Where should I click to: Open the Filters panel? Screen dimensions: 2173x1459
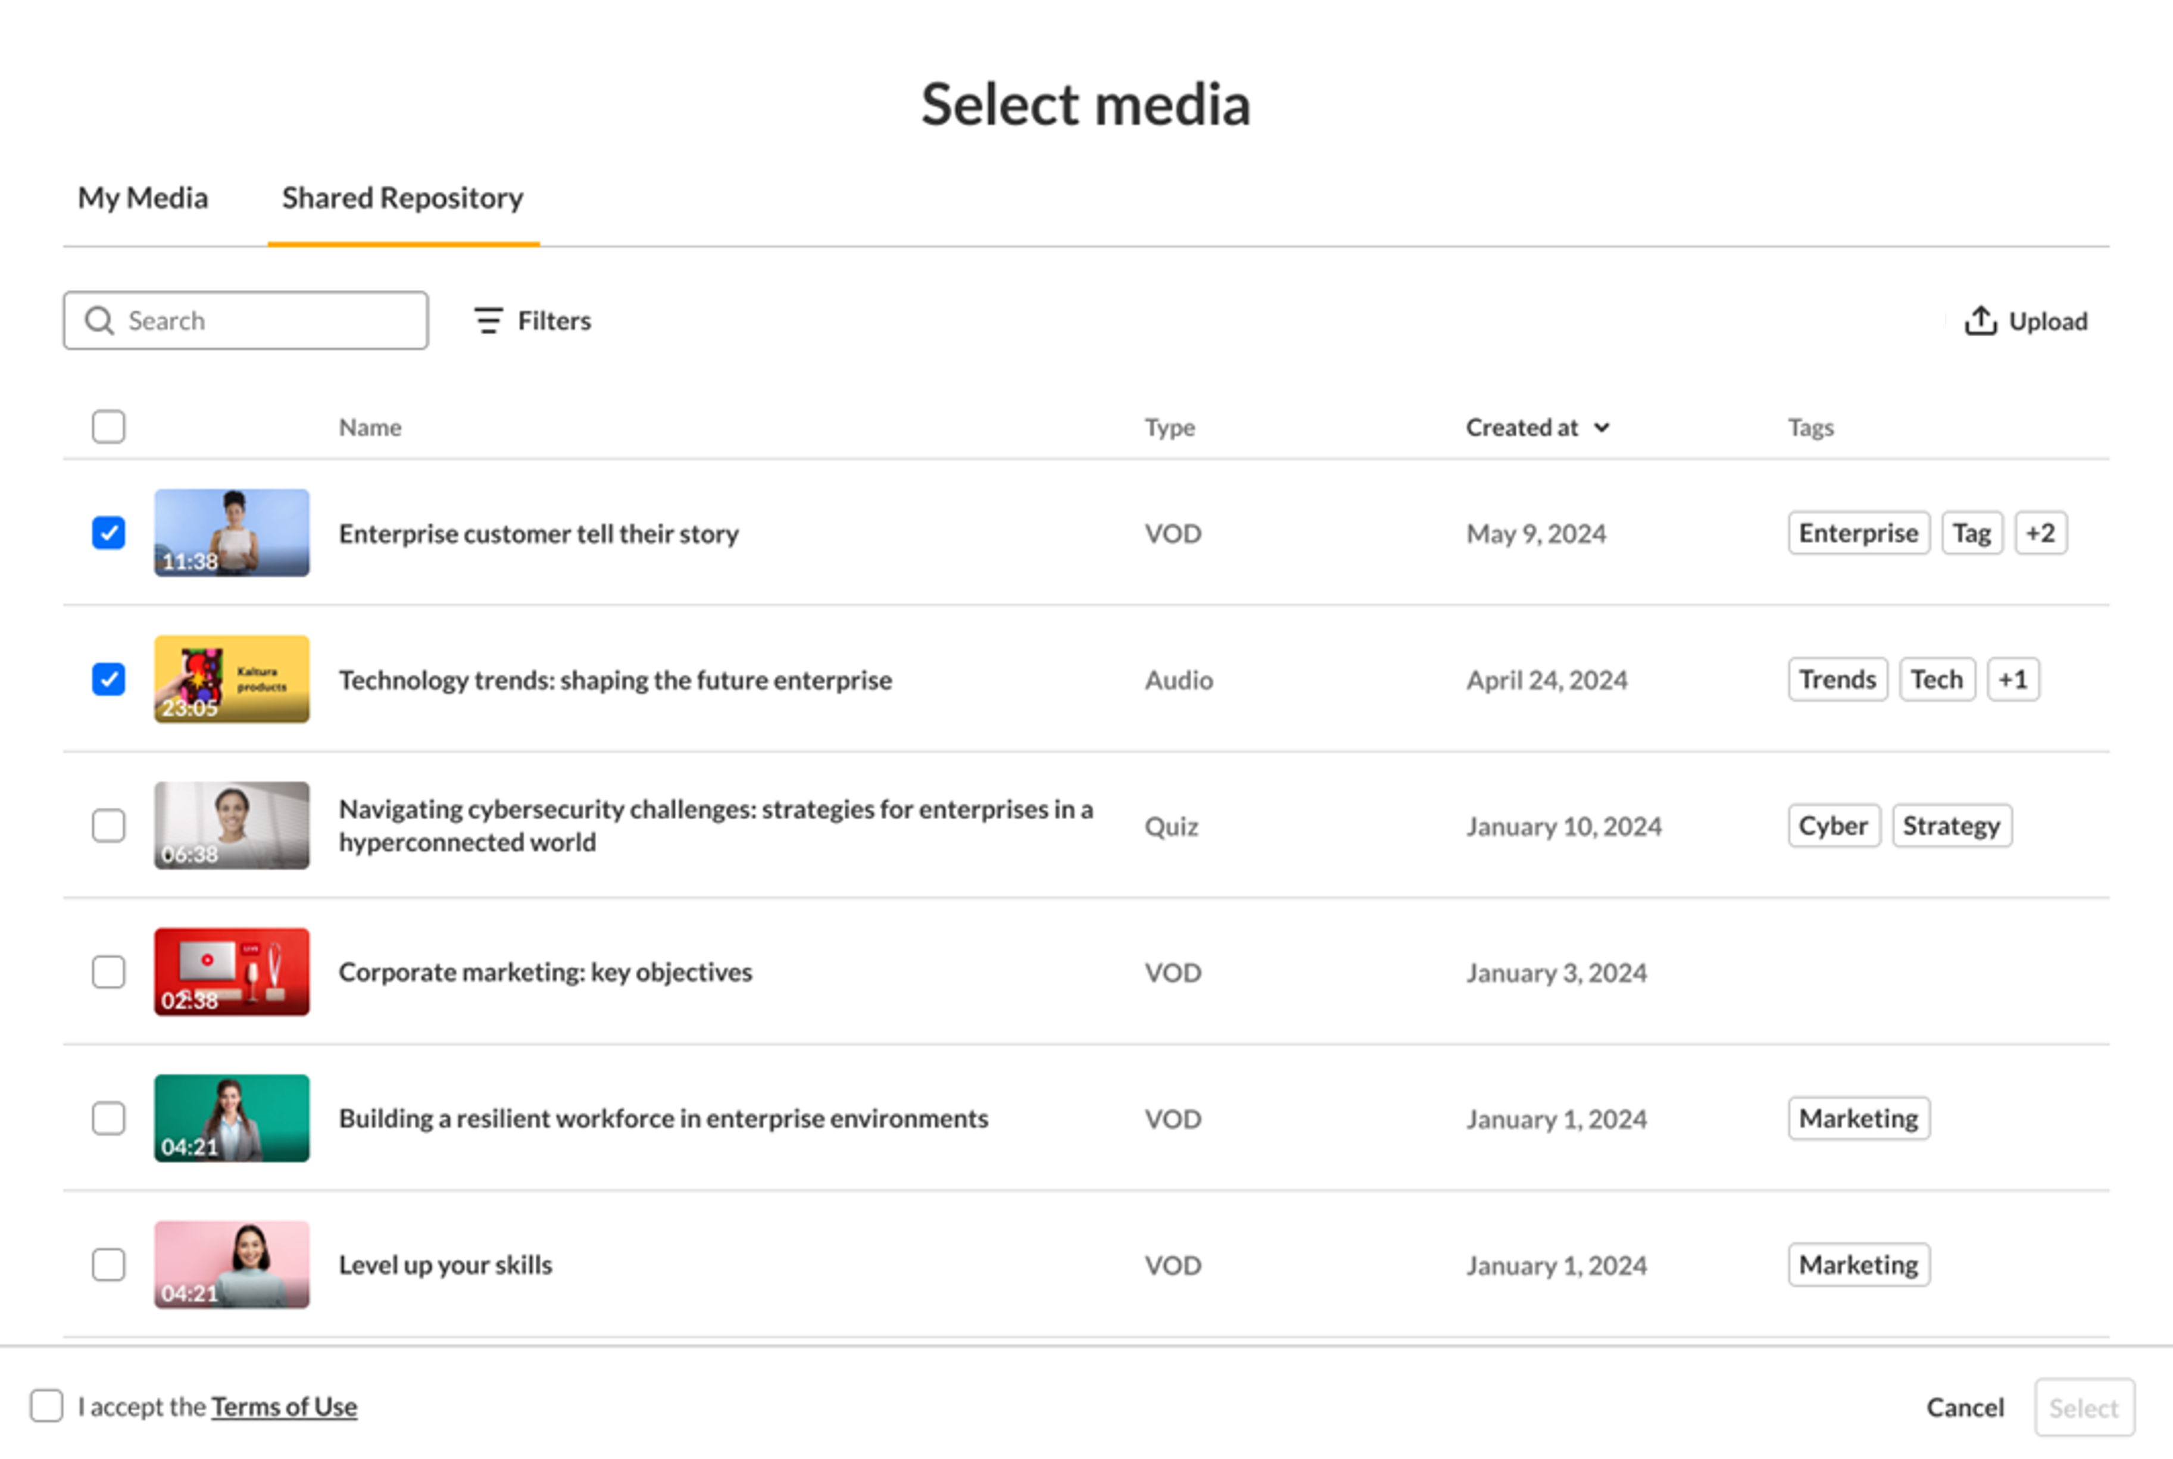coord(532,321)
